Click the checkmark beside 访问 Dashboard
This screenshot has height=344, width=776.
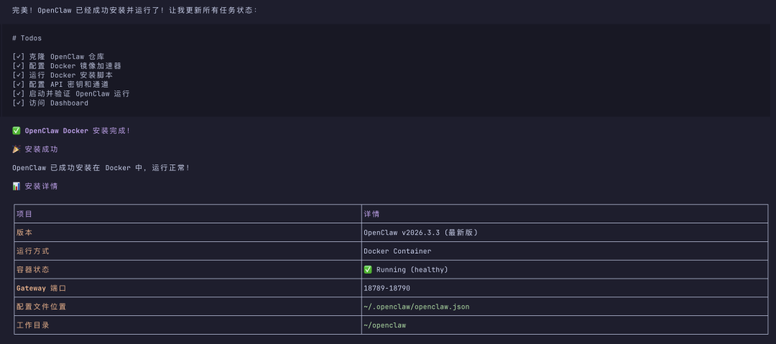point(19,103)
